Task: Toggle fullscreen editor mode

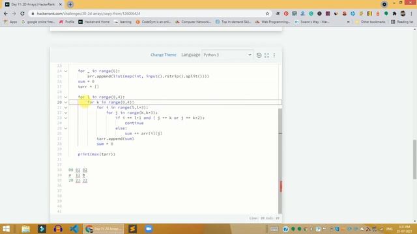Action: tap(266, 55)
